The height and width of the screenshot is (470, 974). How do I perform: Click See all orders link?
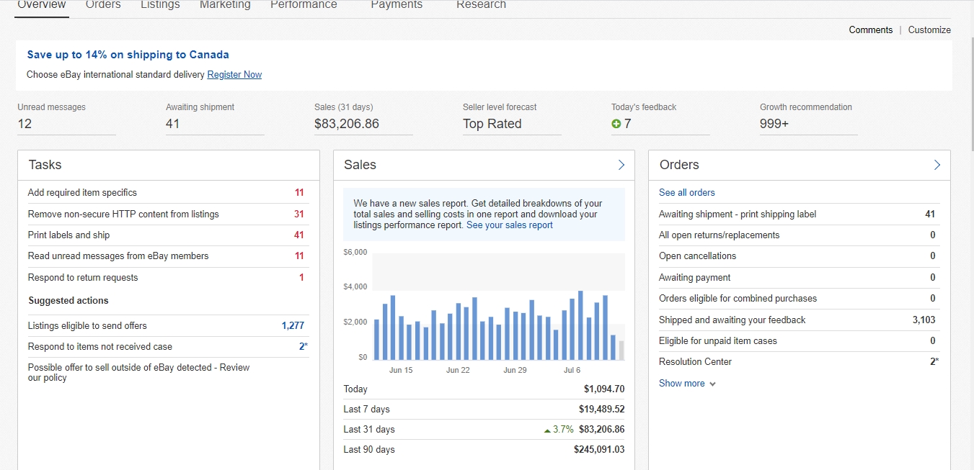[686, 193]
